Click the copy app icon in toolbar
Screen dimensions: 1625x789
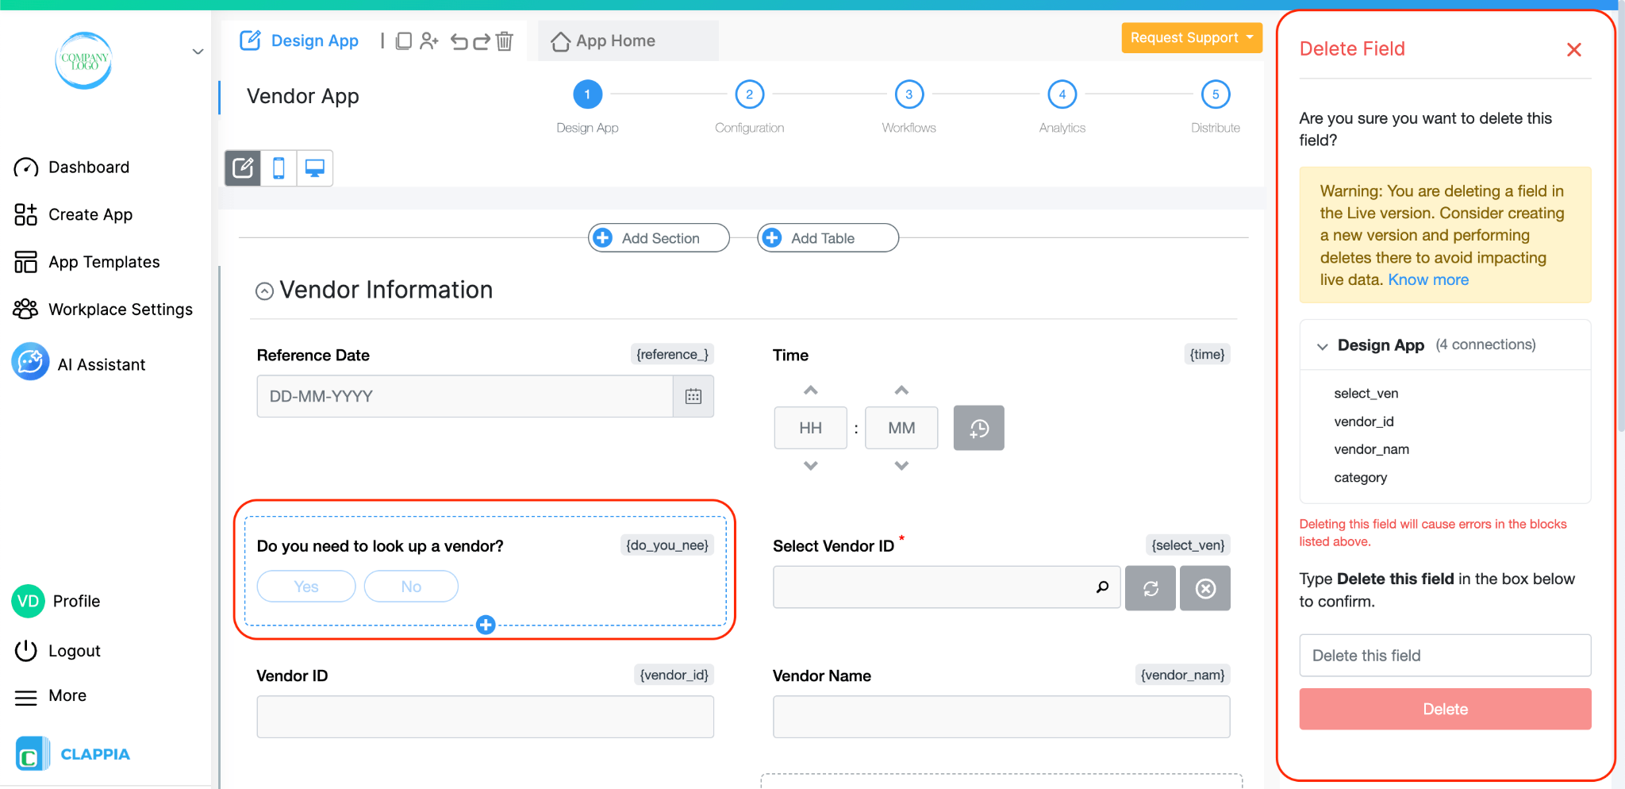pos(403,40)
